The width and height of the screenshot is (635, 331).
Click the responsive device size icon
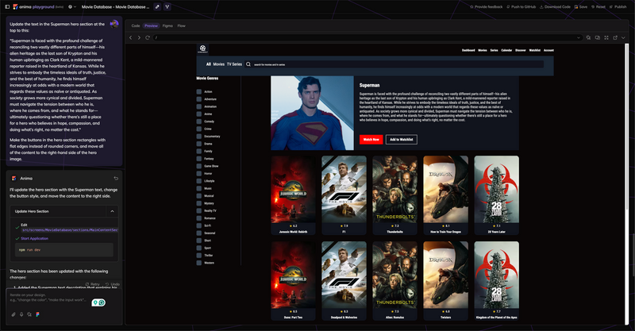598,37
